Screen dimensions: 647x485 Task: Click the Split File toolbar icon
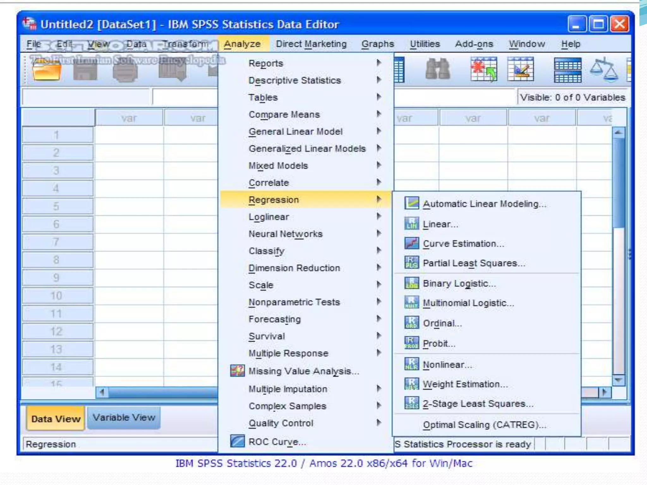567,69
